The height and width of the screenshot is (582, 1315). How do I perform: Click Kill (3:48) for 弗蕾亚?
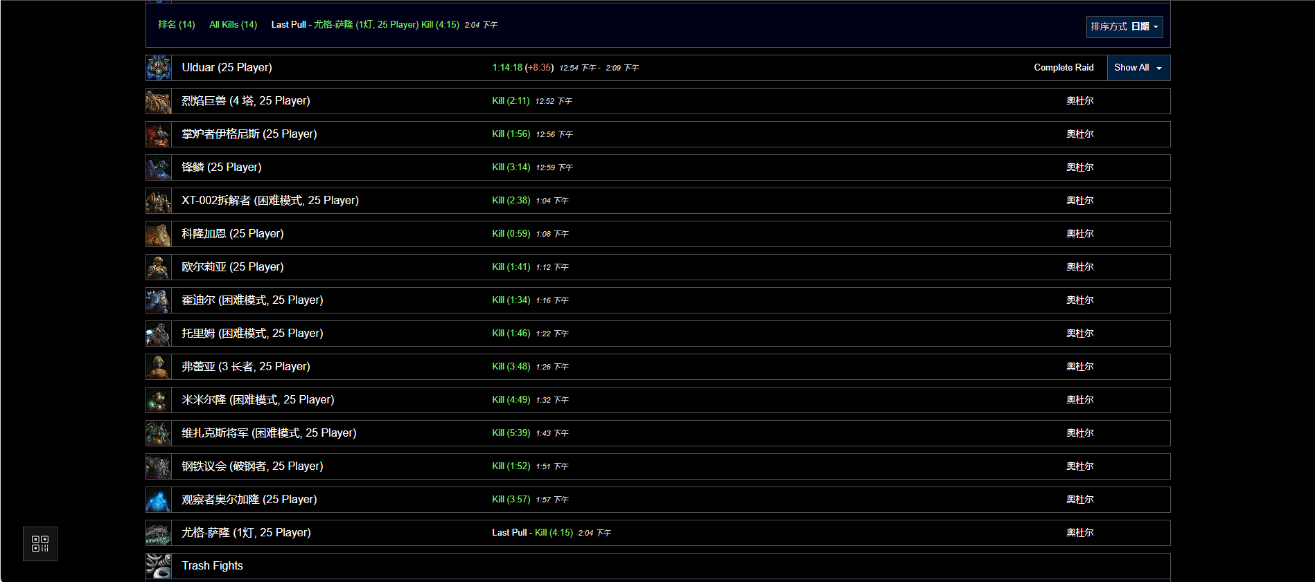pyautogui.click(x=511, y=367)
